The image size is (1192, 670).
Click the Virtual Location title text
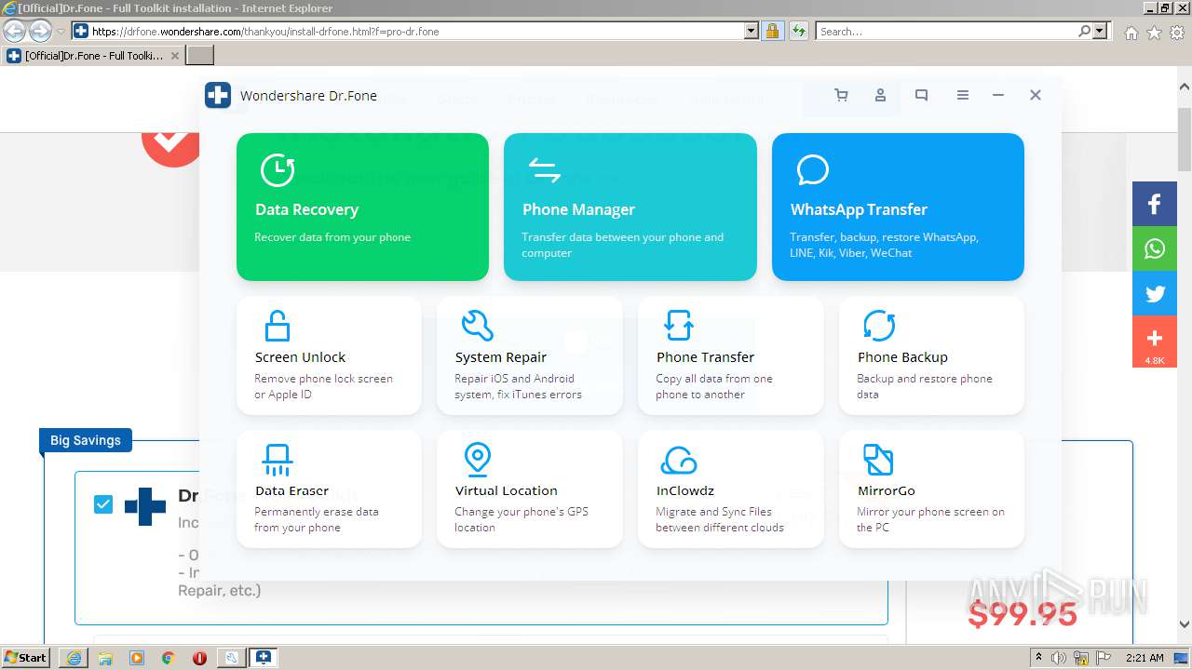tap(506, 490)
